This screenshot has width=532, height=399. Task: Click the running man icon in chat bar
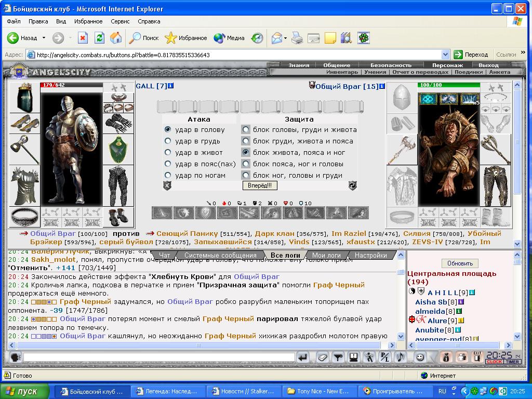(x=369, y=357)
